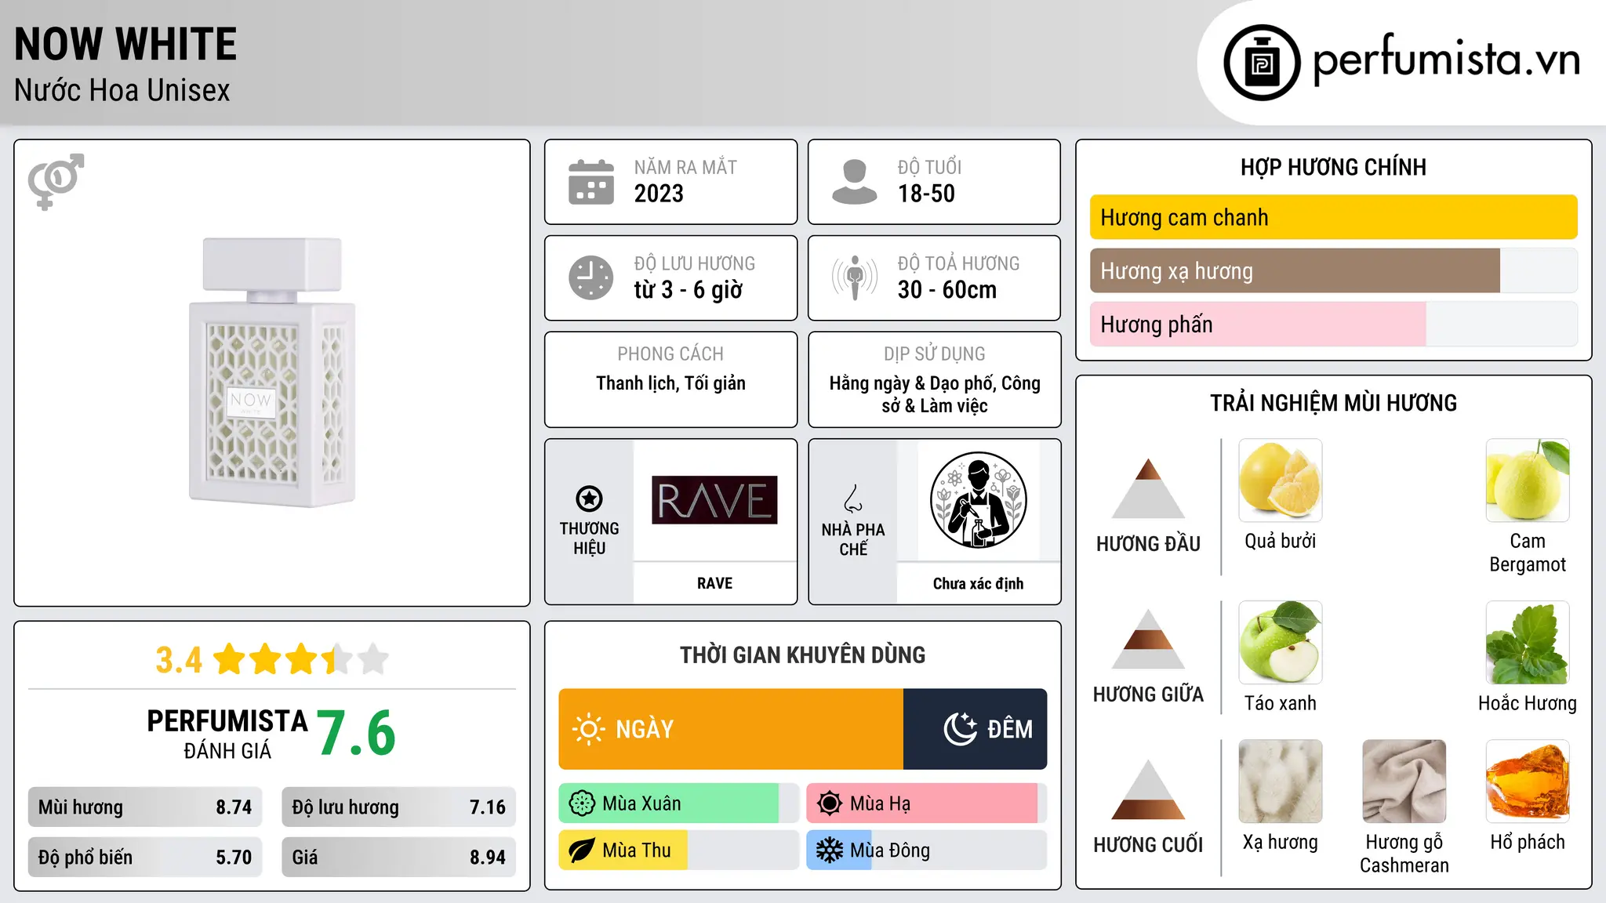Click the unisex gender symbol icon
Image resolution: width=1606 pixels, height=903 pixels.
coord(56,181)
